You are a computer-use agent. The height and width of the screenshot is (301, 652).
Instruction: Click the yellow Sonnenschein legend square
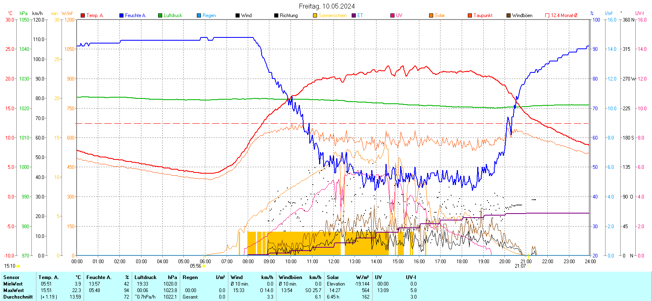point(315,15)
